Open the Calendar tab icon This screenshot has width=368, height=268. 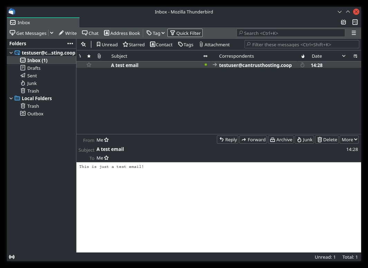coord(343,22)
